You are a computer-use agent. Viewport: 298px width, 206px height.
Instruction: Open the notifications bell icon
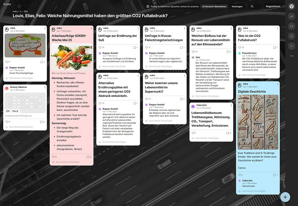point(291,36)
